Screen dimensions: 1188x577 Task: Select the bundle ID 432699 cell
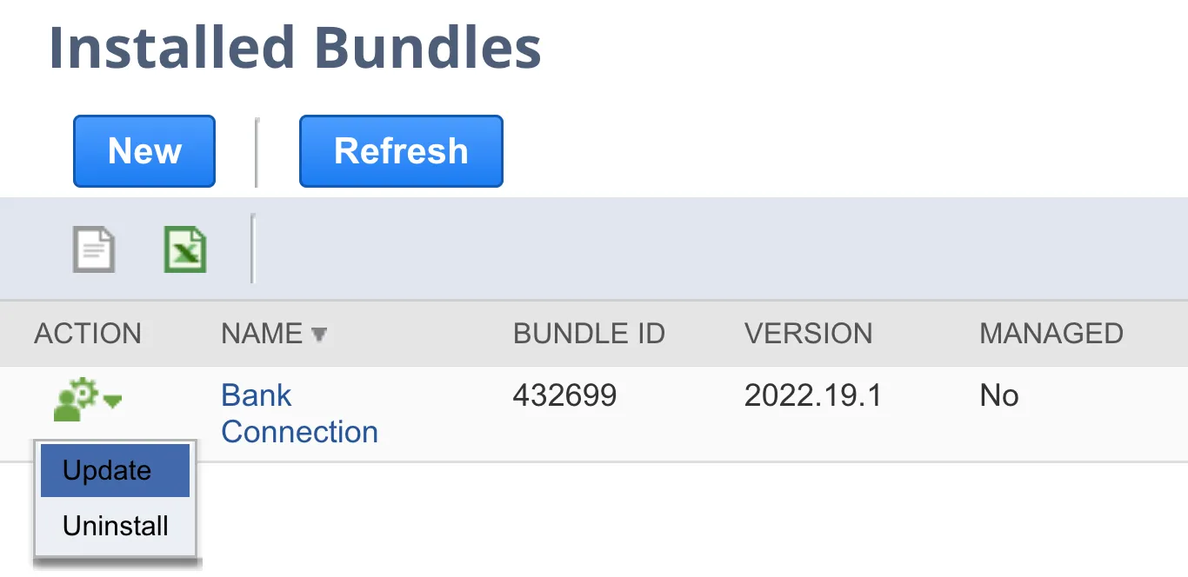tap(564, 396)
